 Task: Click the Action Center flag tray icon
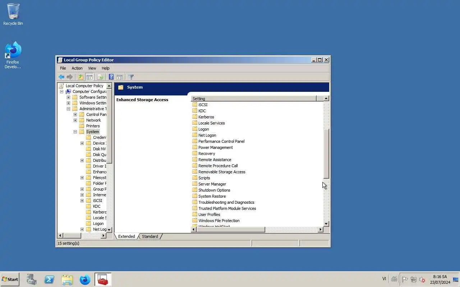[405, 279]
